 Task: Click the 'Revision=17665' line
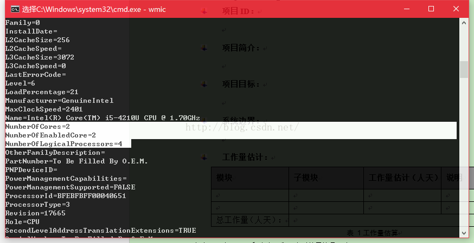[35, 213]
